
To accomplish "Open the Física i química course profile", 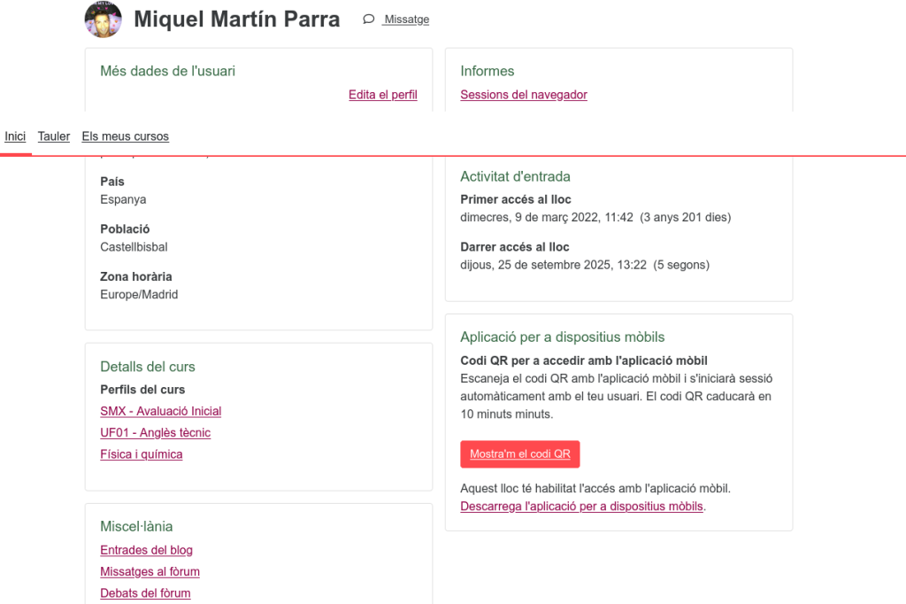I will click(142, 454).
